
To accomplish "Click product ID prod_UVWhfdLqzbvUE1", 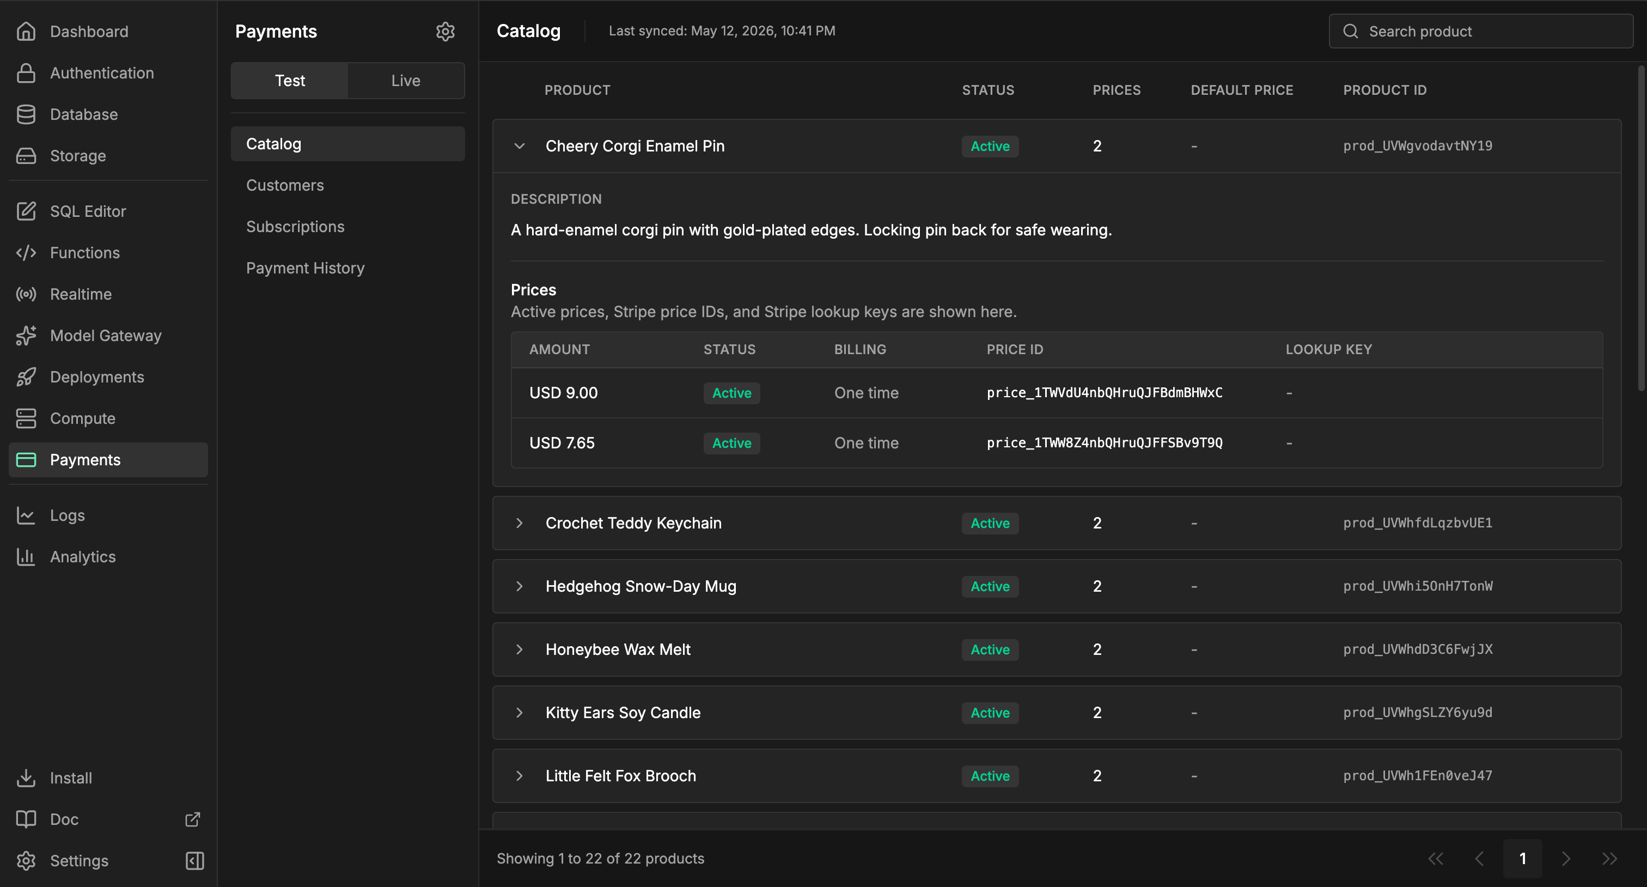I will [1418, 523].
